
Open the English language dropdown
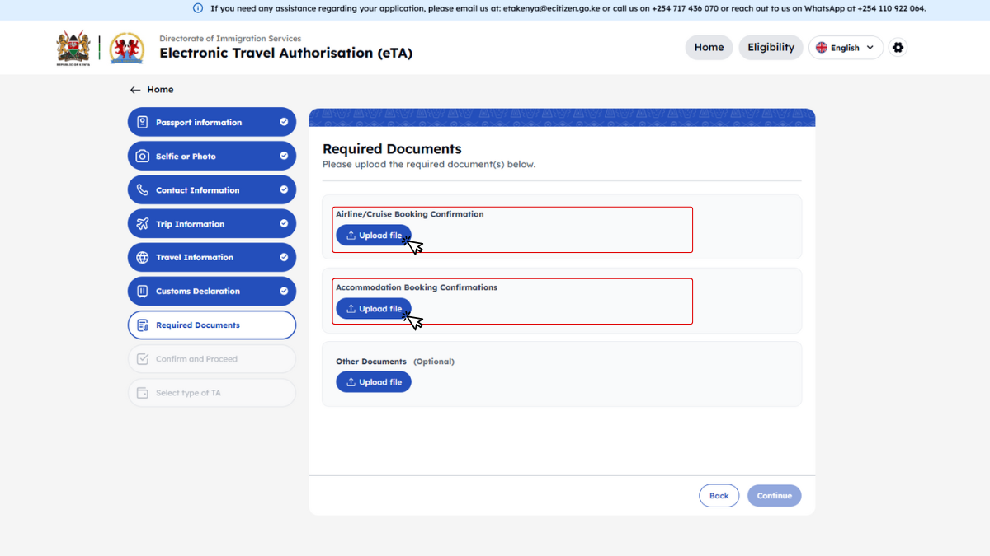(846, 48)
